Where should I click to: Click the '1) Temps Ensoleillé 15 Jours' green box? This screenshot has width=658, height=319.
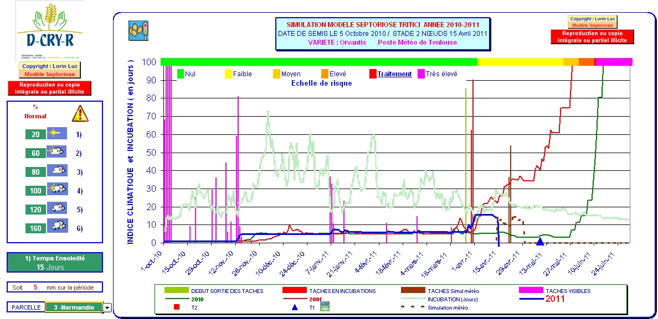(55, 263)
